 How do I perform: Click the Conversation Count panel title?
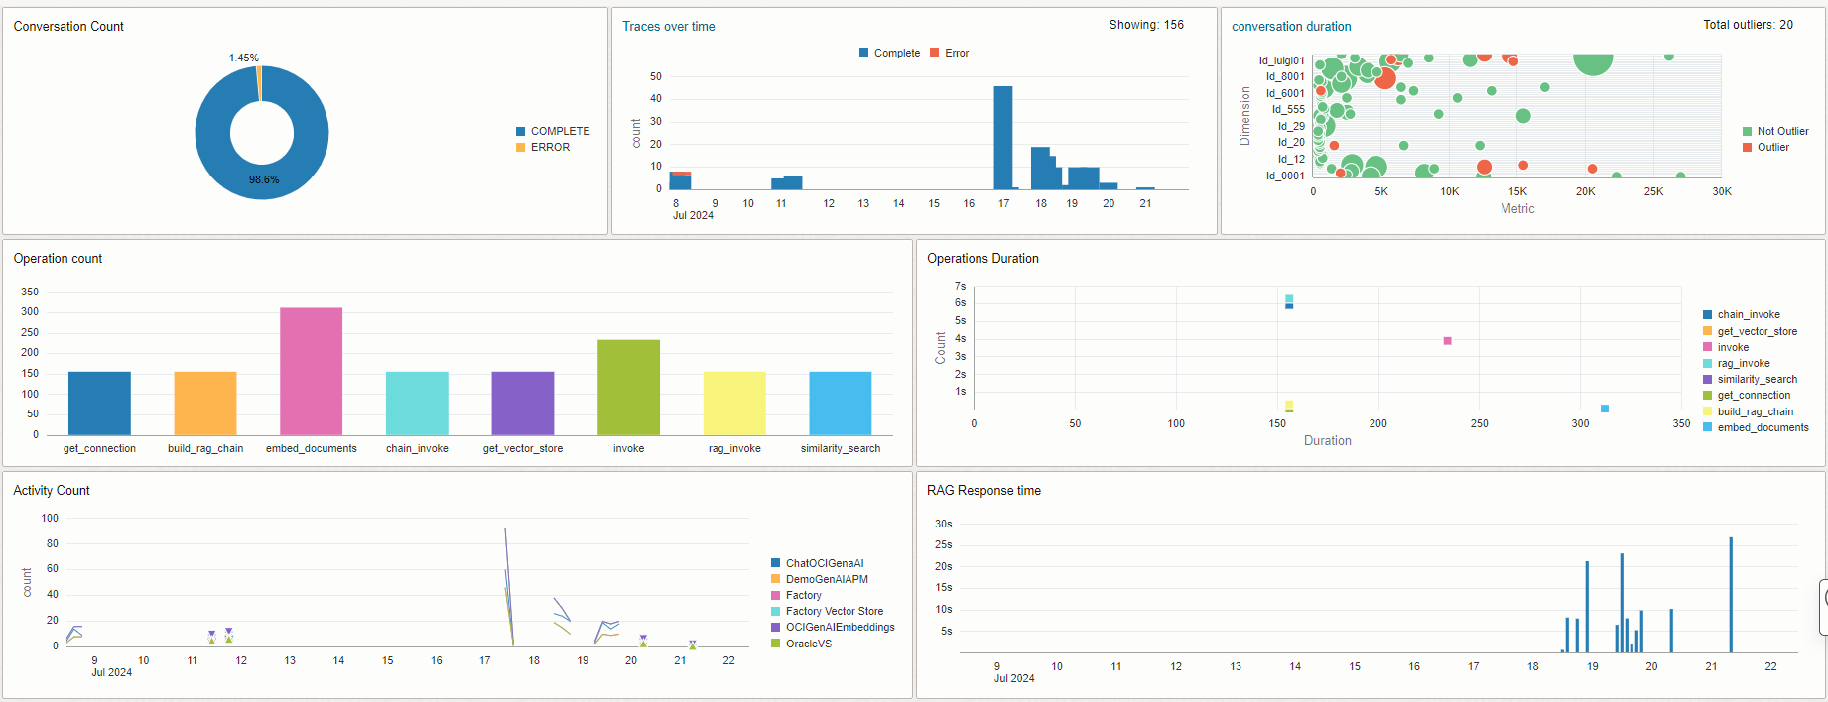click(68, 27)
